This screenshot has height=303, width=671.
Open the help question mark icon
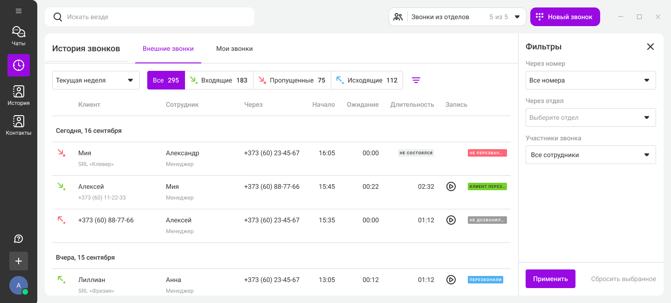coord(19,239)
